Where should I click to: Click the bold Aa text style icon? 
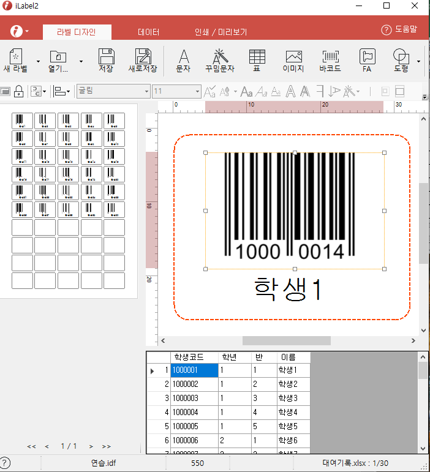click(x=246, y=91)
